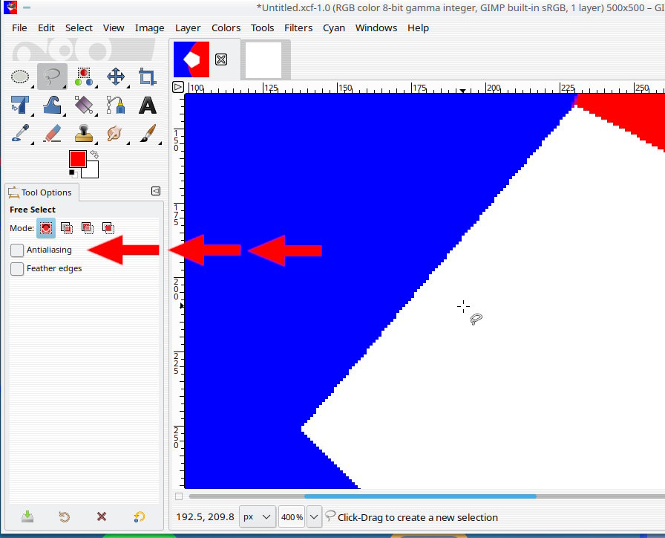Delete tool preset icon
Screen dimensions: 665x538
click(102, 516)
